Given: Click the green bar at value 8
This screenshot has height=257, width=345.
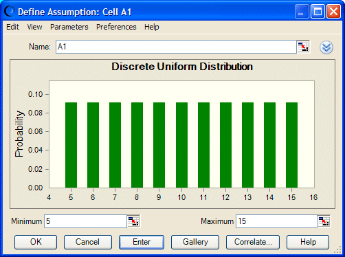Looking at the screenshot, I should click(137, 145).
